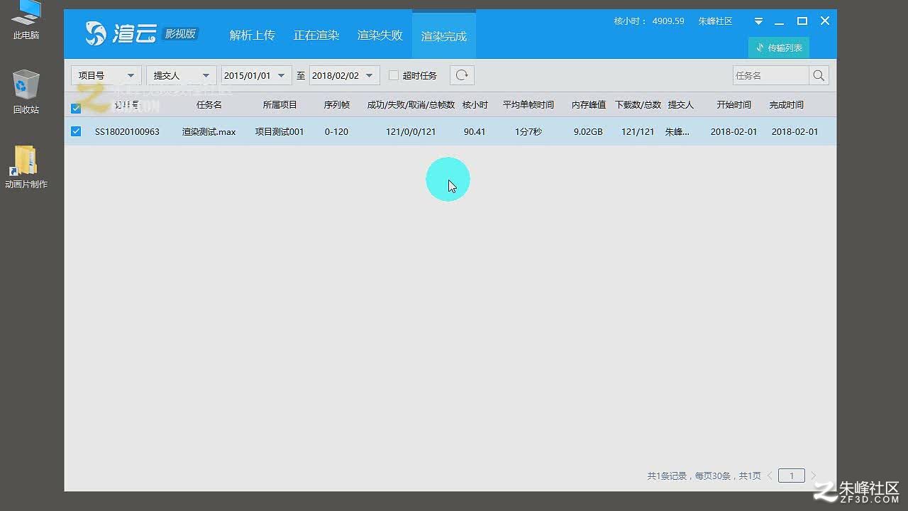
Task: Expand the 项目号 dropdown
Action: coord(106,75)
